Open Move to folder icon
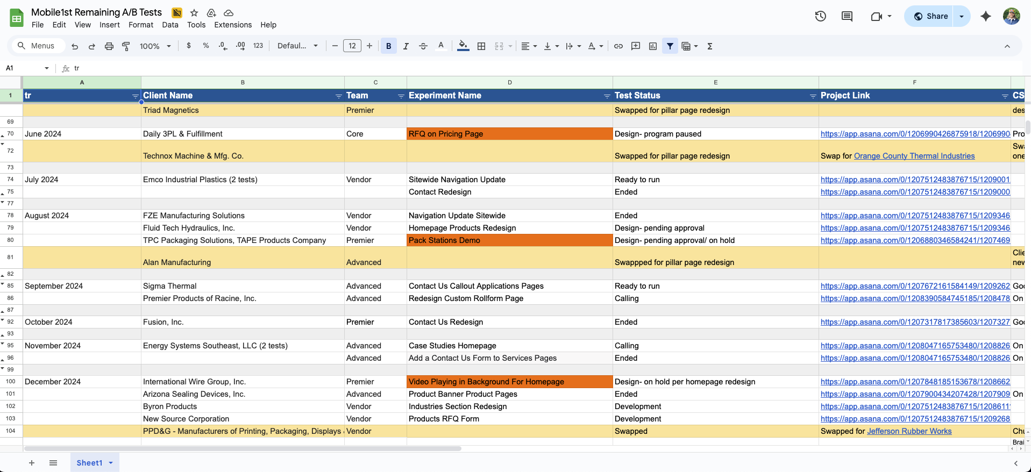This screenshot has width=1031, height=472. point(211,13)
